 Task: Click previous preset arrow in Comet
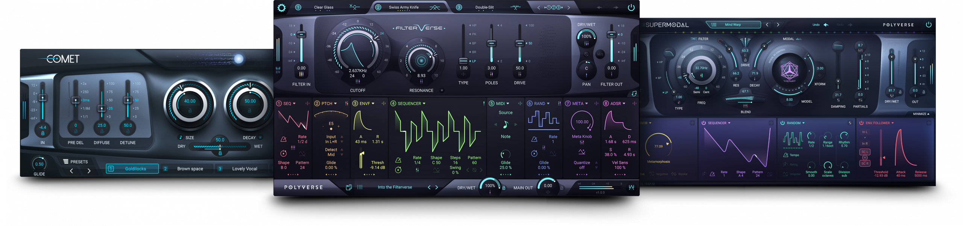71,171
